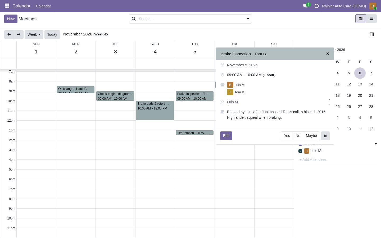Open the apps grid menu icon
The width and height of the screenshot is (381, 238).
pos(7,6)
